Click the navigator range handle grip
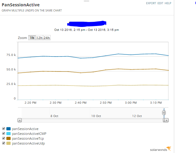 pos(164,113)
